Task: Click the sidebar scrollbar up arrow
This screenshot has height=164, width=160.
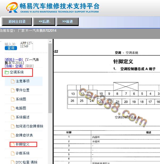Action: [x=50, y=41]
